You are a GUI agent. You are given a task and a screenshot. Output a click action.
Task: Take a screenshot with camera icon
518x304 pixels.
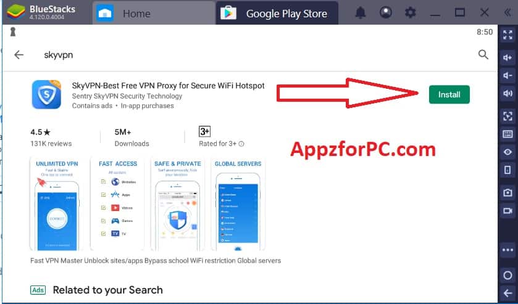508,193
